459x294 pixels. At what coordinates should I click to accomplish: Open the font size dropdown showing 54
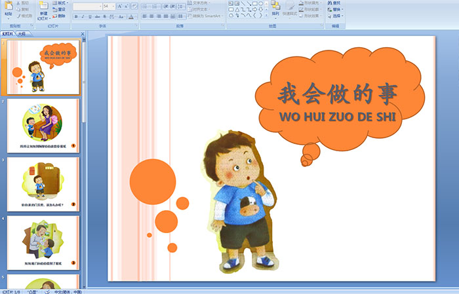109,7
